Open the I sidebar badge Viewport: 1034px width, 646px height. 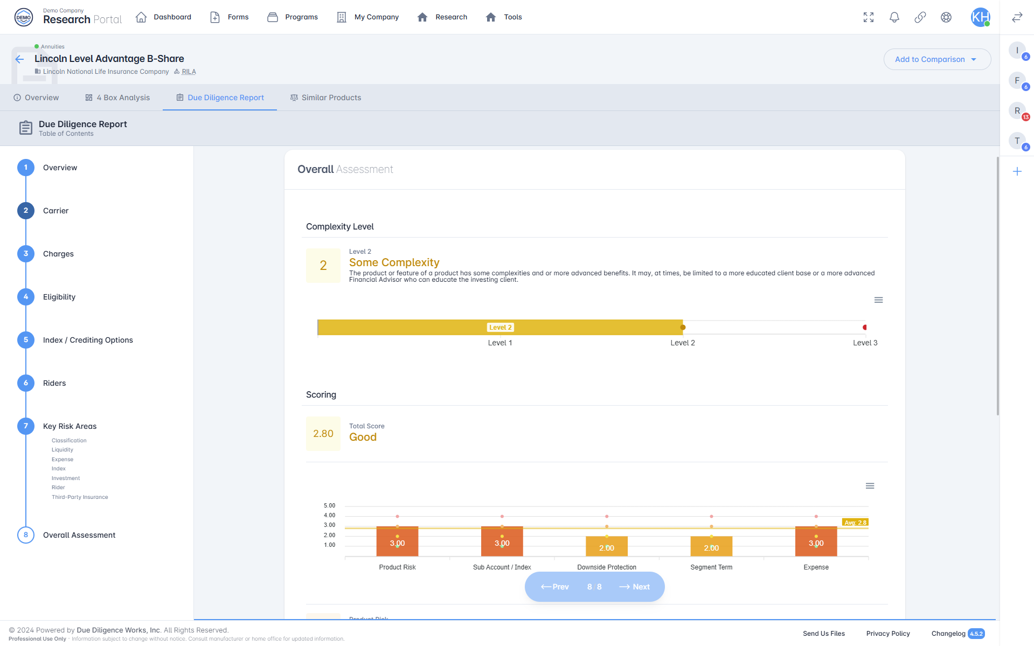pyautogui.click(x=1017, y=51)
